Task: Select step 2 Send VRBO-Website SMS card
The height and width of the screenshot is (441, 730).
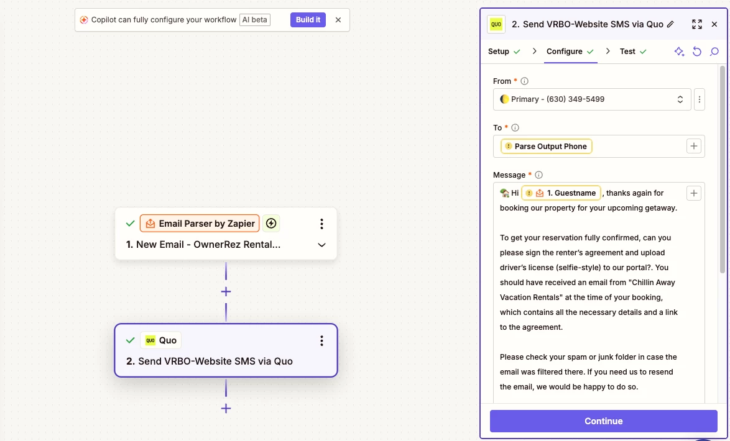Action: [x=226, y=350]
